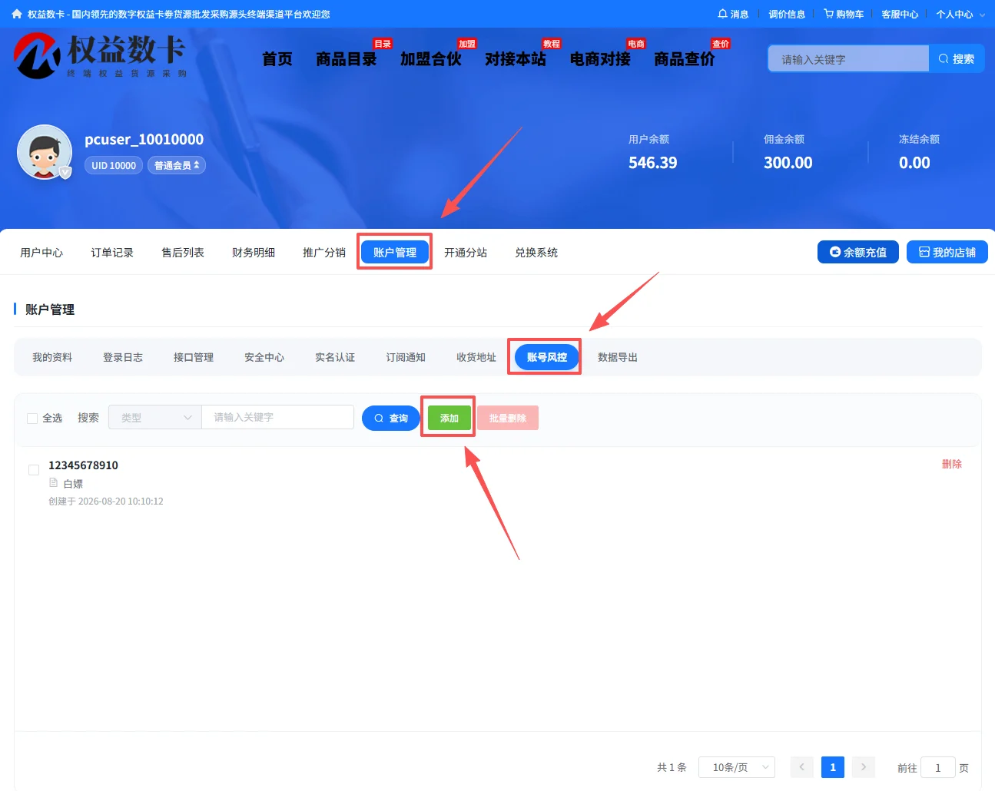This screenshot has height=791, width=995.
Task: Click the document icon beside 白嫖
Action: 53,483
